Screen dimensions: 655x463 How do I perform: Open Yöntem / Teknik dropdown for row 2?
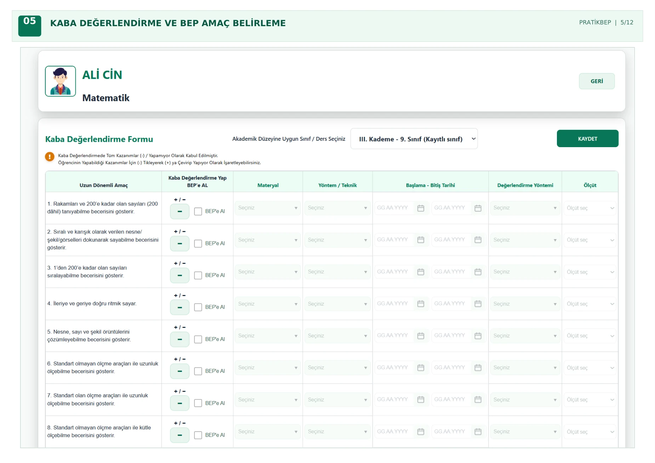[338, 240]
